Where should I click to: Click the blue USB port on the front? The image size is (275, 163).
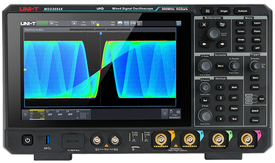[47, 140]
